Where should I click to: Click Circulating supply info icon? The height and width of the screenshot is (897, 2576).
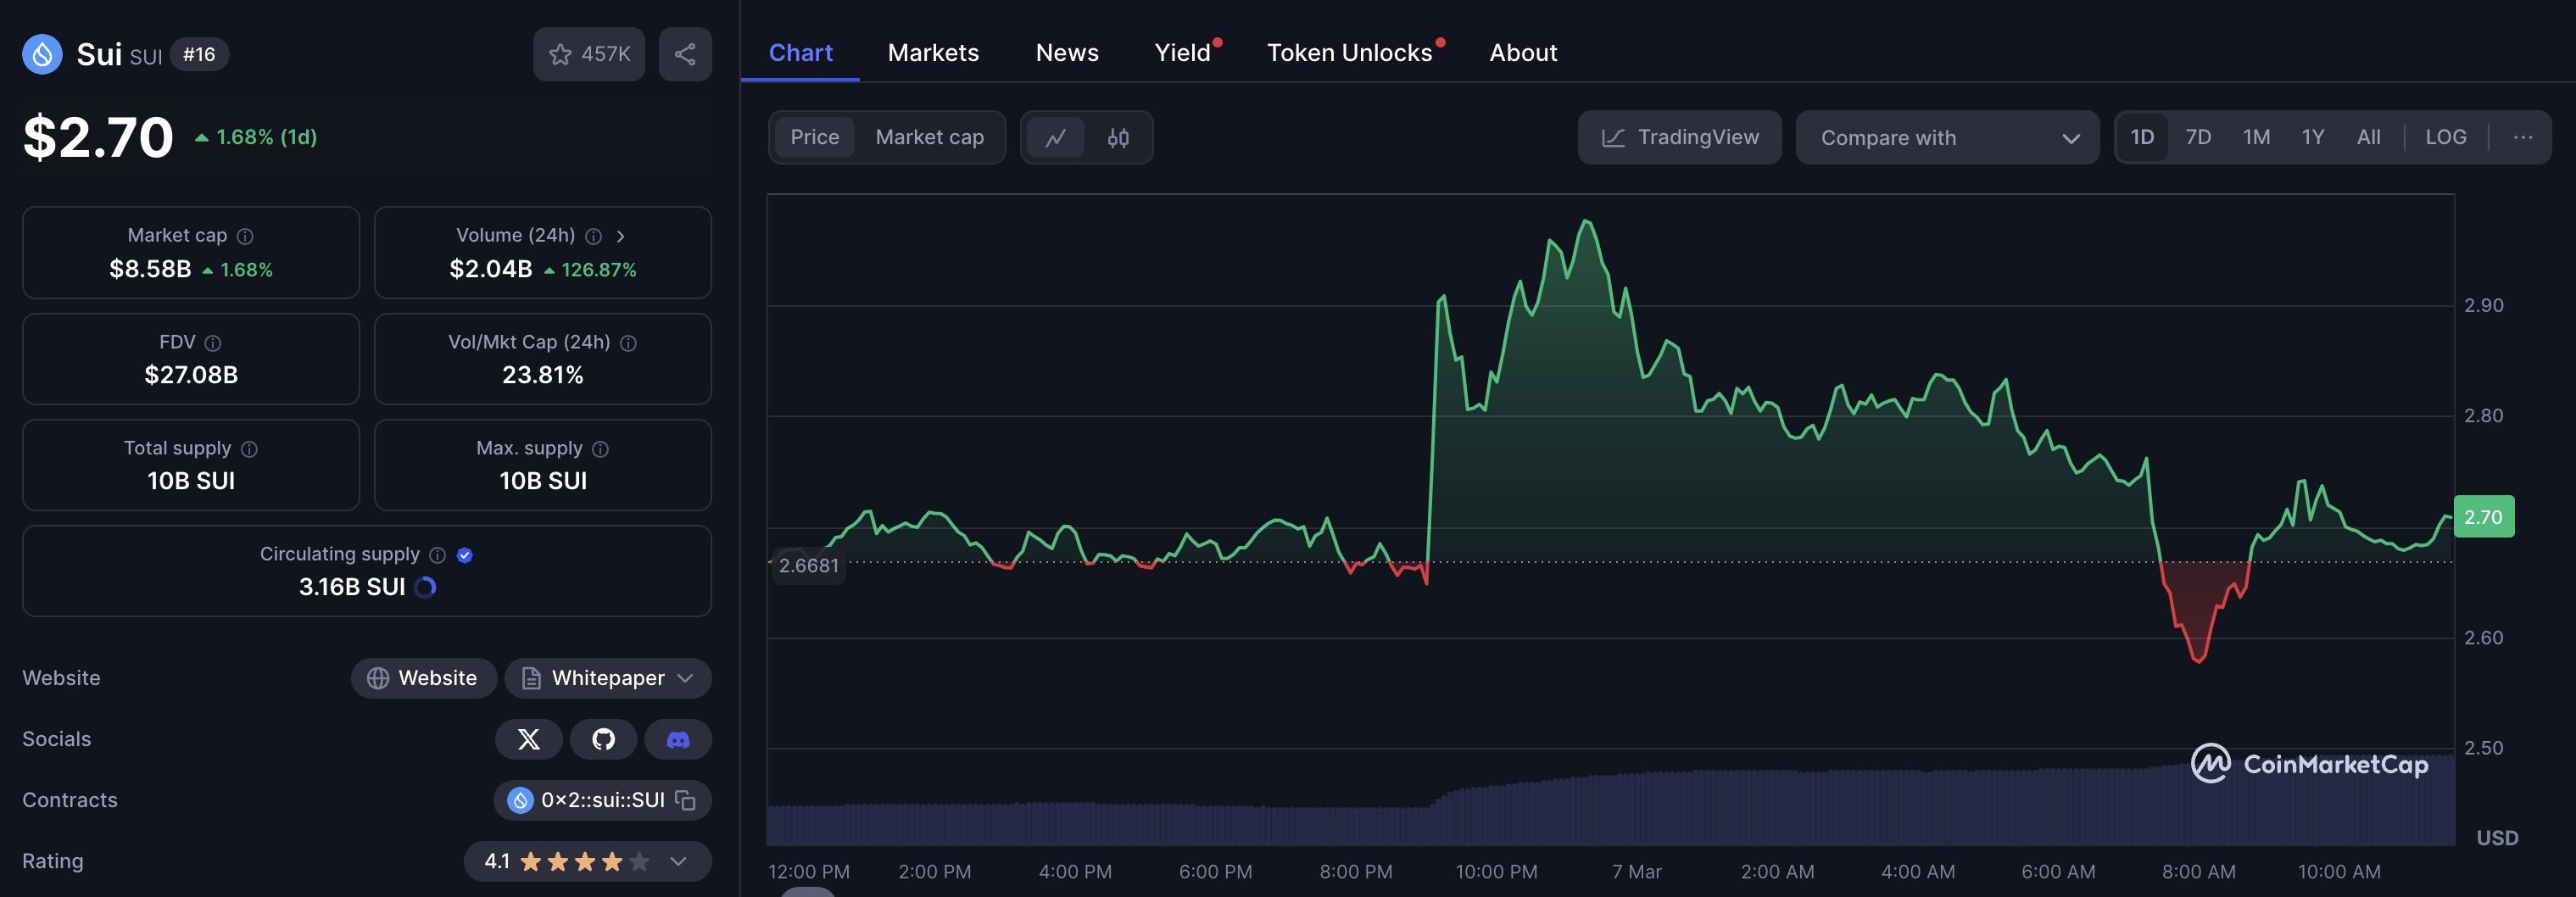click(x=437, y=555)
